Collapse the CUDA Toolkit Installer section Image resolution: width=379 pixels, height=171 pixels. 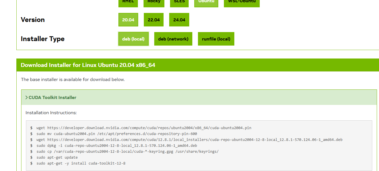click(199, 97)
